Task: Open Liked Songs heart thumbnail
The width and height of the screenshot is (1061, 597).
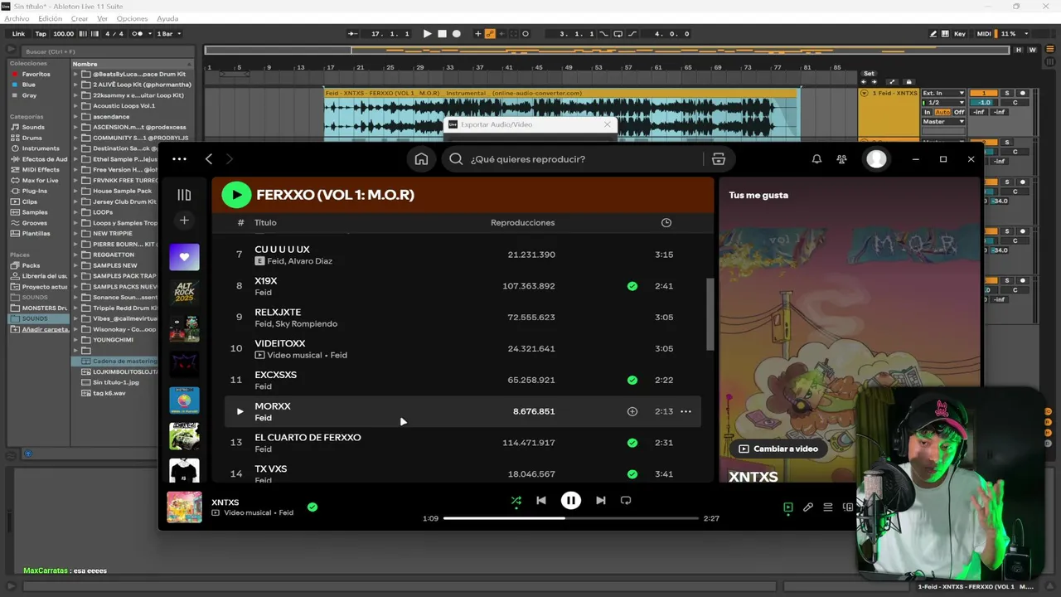Action: 184,257
